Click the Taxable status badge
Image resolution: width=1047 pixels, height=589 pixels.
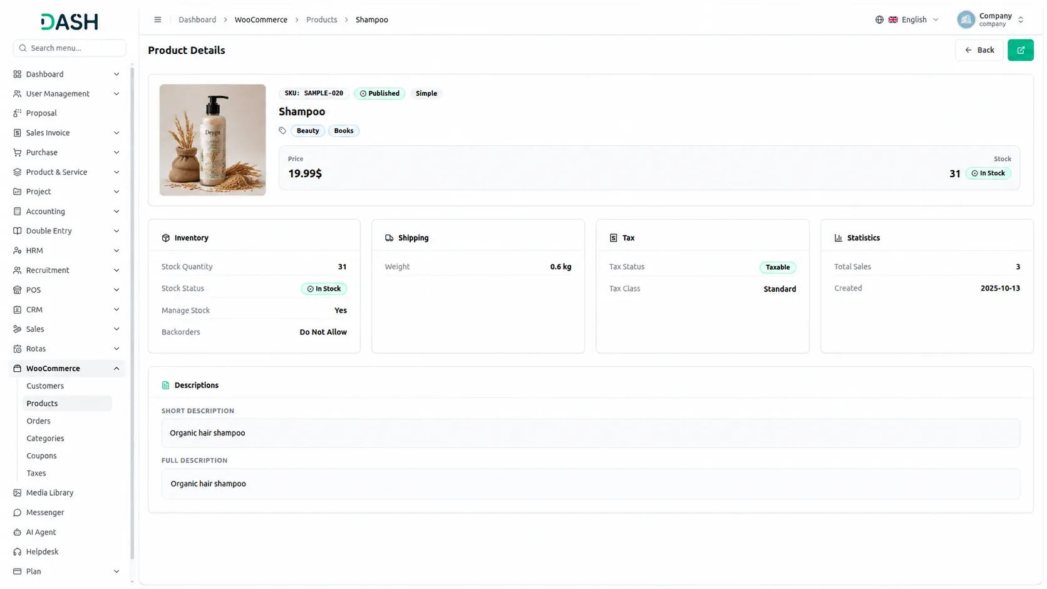tap(778, 267)
